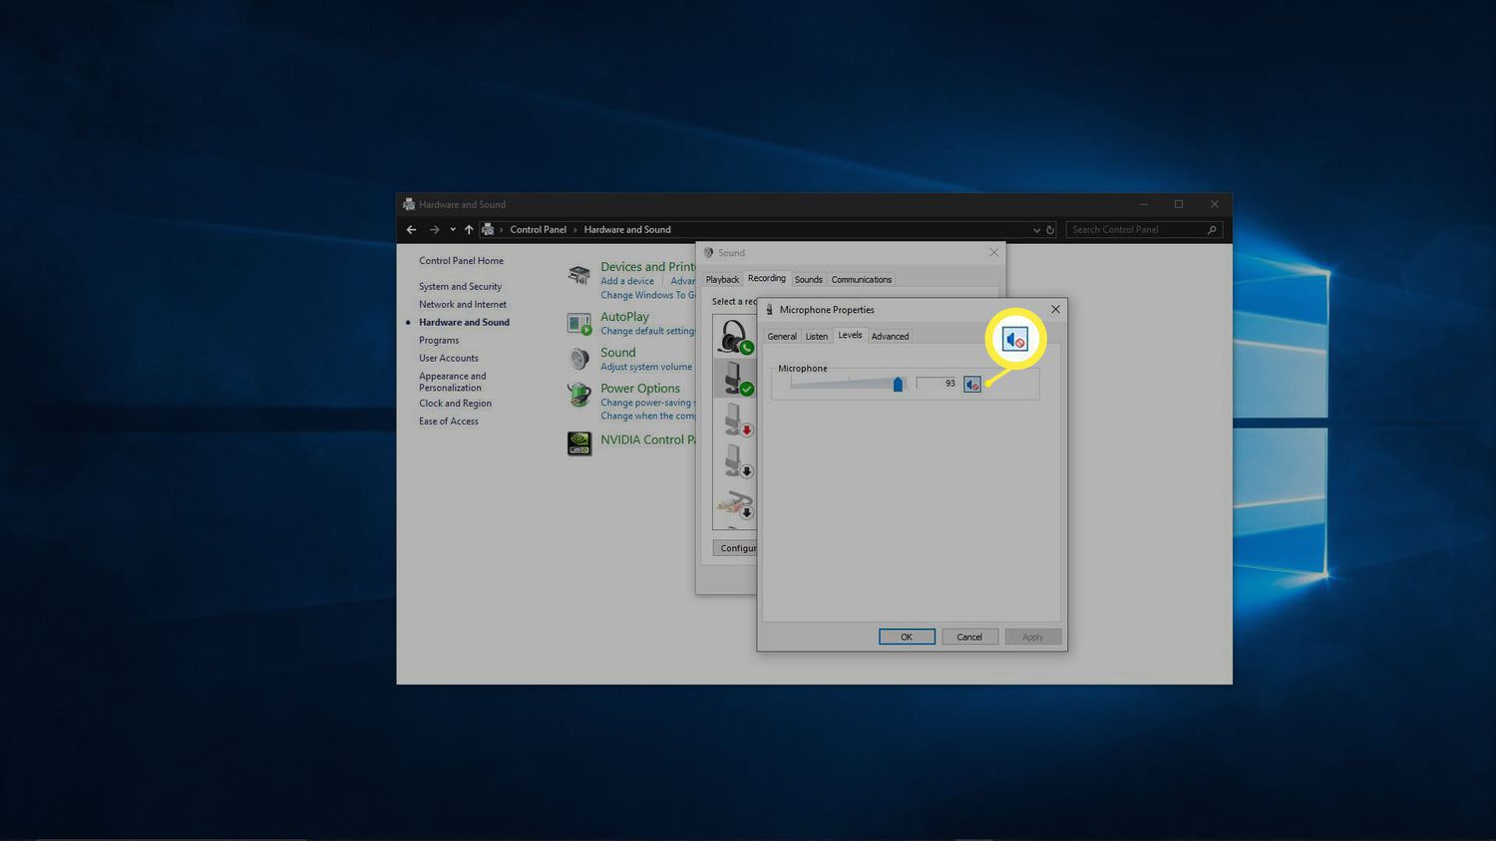
Task: Click the navigate up arrow in Control Panel
Action: click(469, 229)
